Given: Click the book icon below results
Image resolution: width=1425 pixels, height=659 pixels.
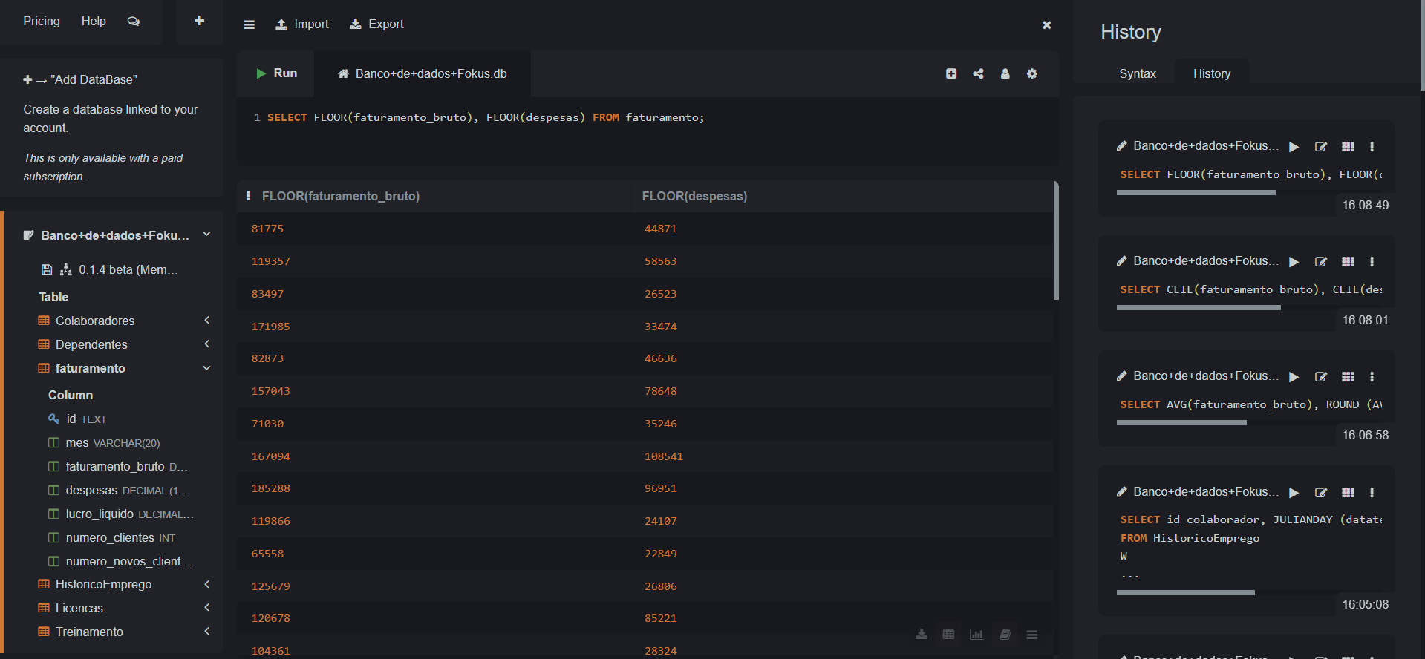Looking at the screenshot, I should [x=1005, y=635].
